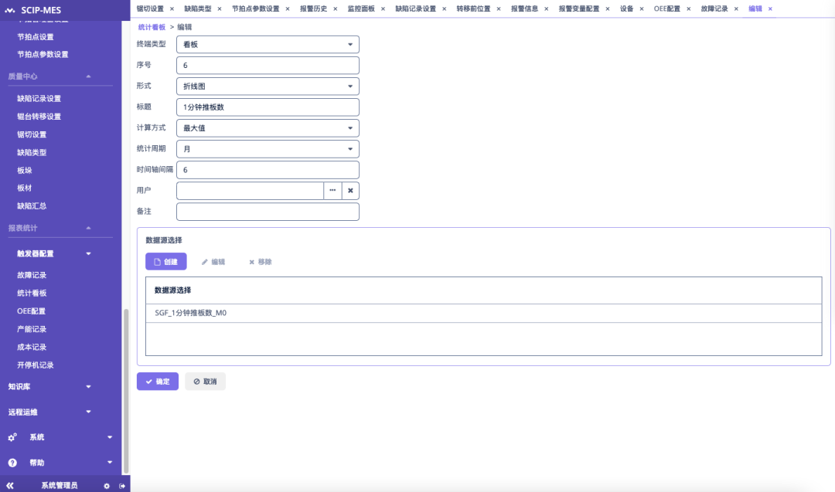Switch to the 设备 tab
Screen dimensions: 835x492
pos(627,9)
